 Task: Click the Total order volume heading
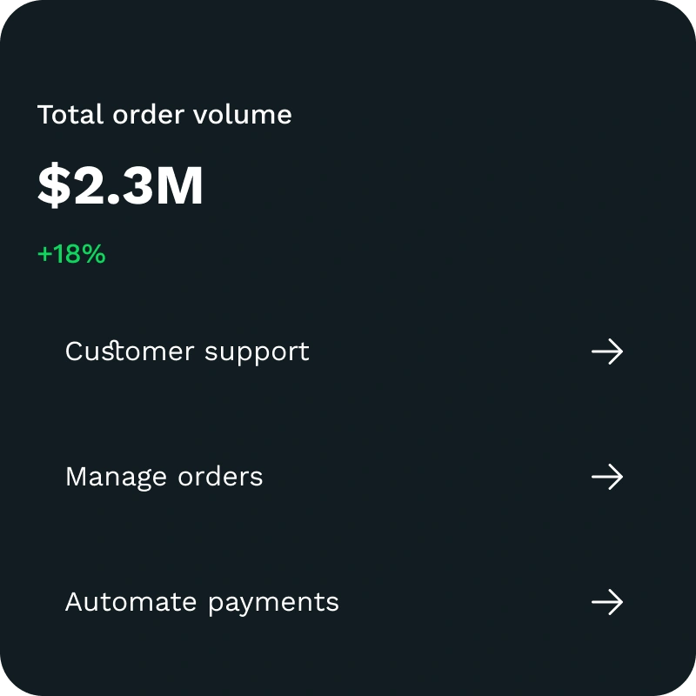pyautogui.click(x=164, y=115)
